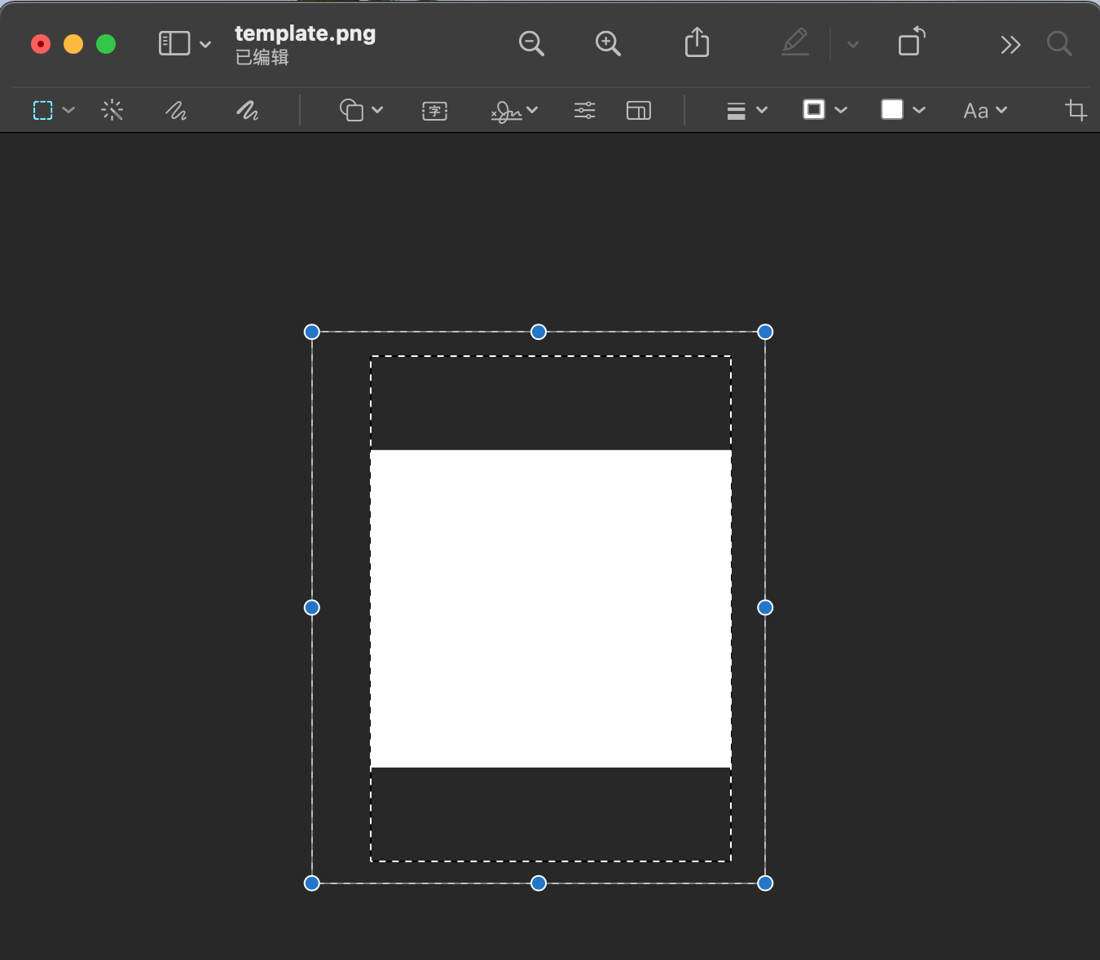Screen dimensions: 1100x960
Task: Click the top-center selection handle
Action: click(x=539, y=332)
